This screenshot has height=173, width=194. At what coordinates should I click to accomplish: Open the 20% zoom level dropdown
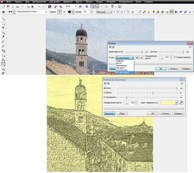pyautogui.click(x=76, y=6)
